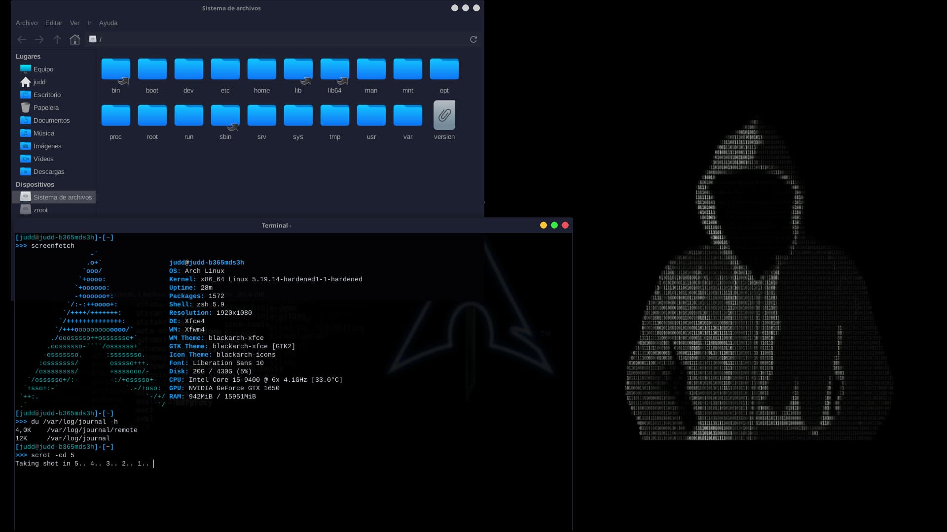
Task: Click the 'Lugares' sidebar heading
Action: click(28, 57)
